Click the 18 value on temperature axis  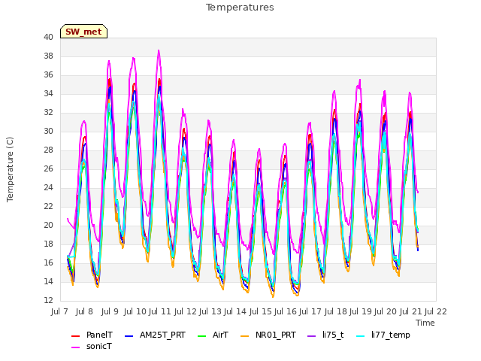(x=48, y=244)
